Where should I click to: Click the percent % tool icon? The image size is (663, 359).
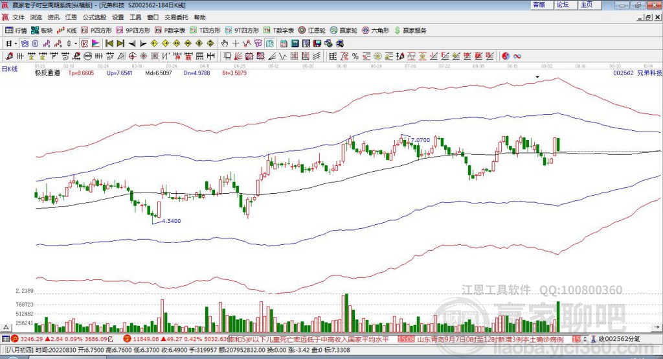[355, 56]
